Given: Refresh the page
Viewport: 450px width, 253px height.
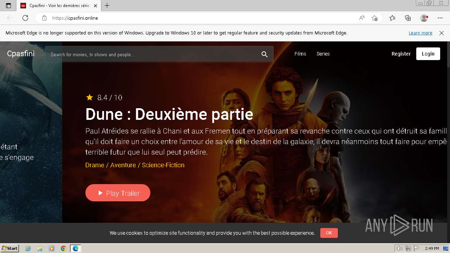Looking at the screenshot, I should [x=25, y=18].
